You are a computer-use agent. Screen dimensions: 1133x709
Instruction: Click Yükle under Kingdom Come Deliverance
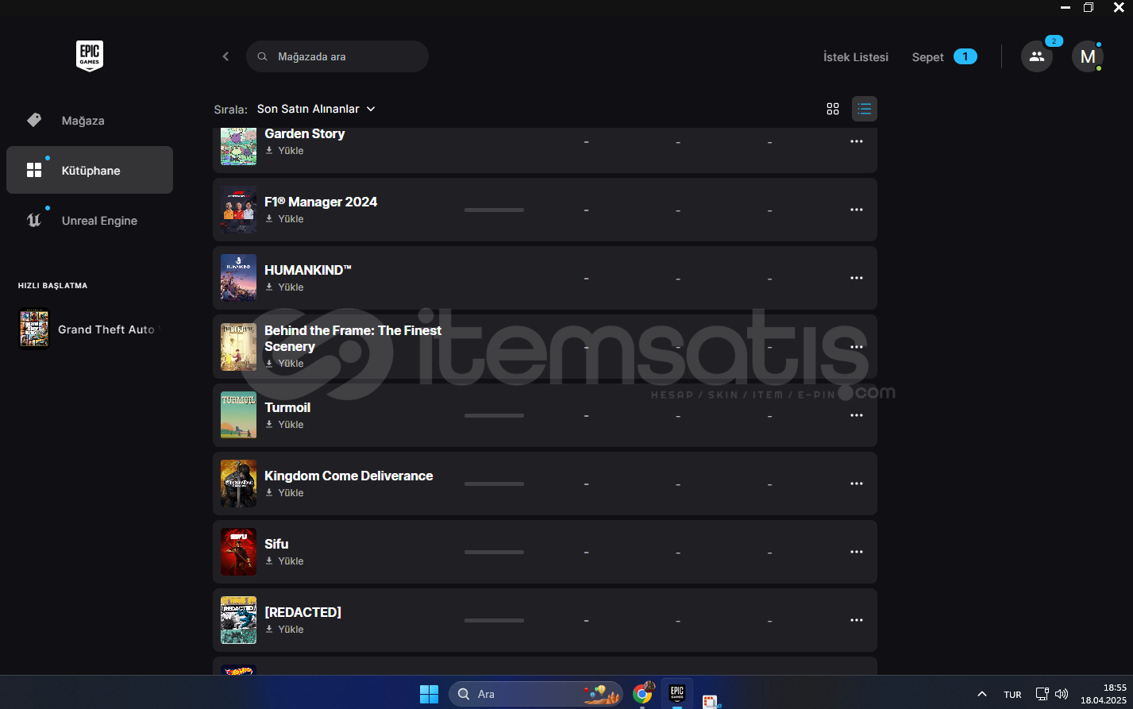[x=284, y=492]
